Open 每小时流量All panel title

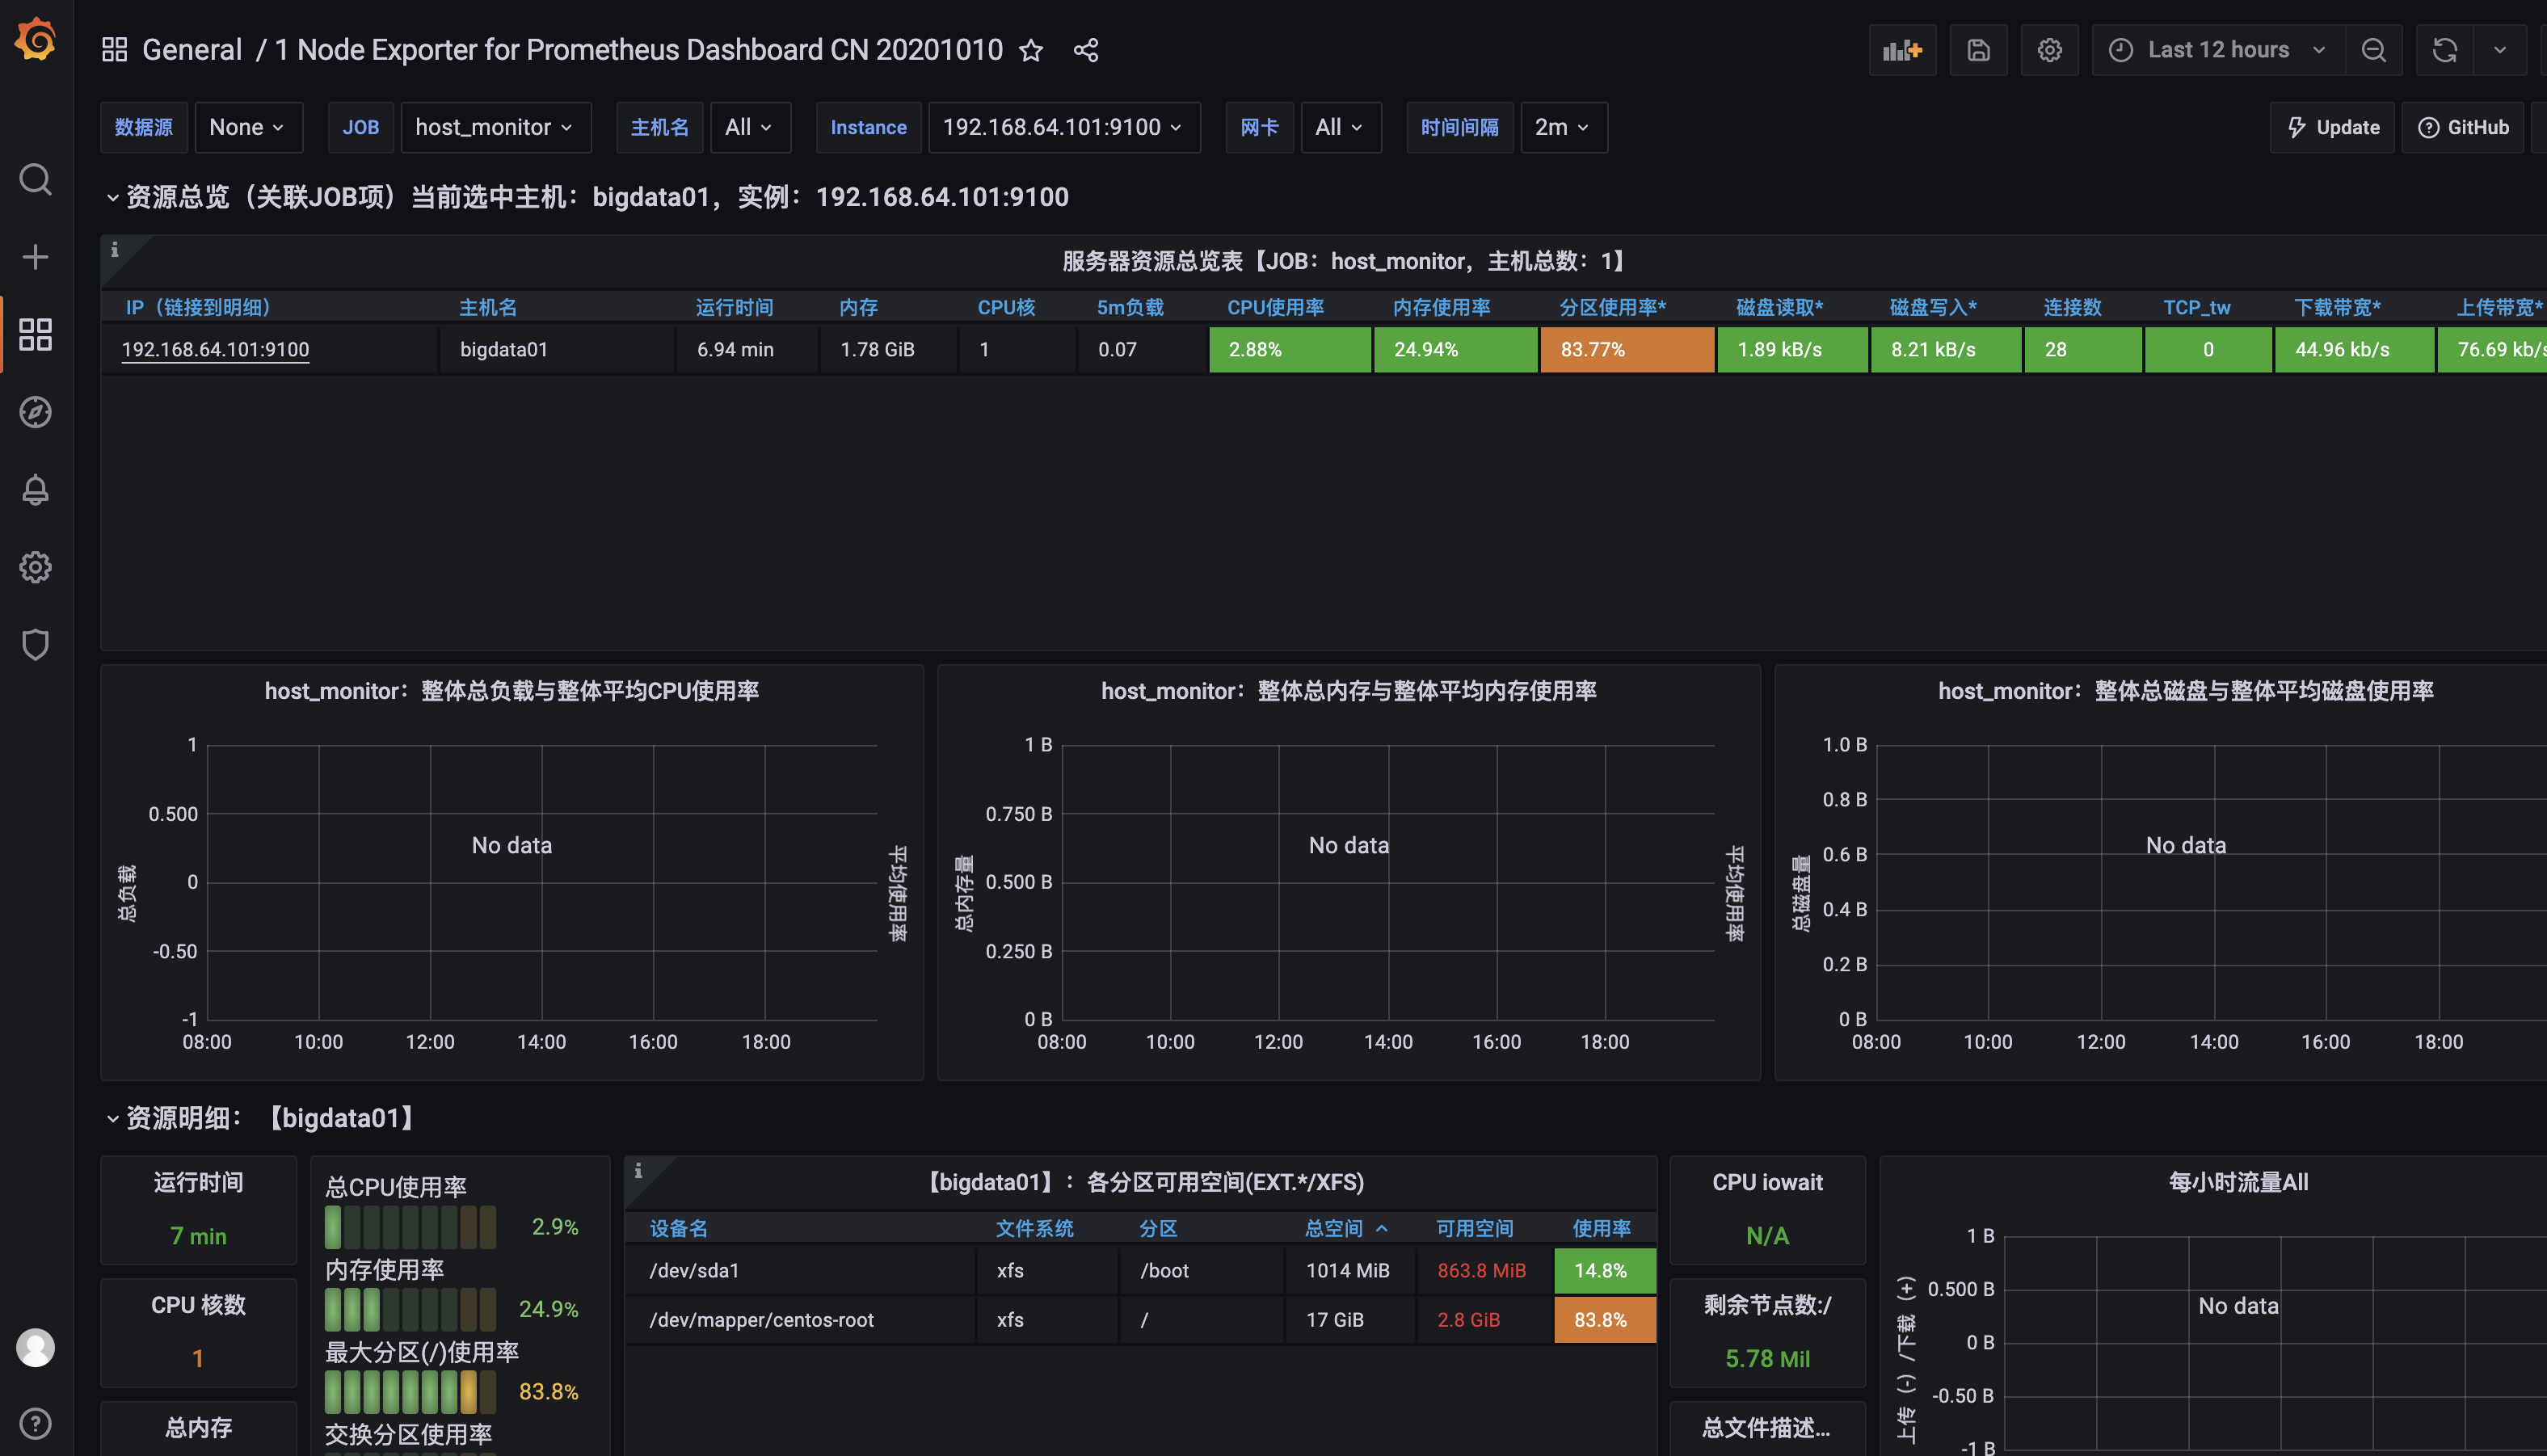[2238, 1182]
